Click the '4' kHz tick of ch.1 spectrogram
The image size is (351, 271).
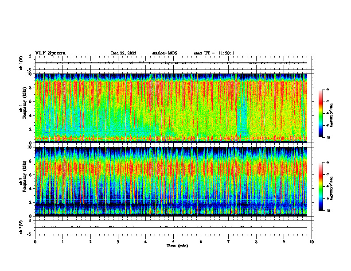pos(31,116)
